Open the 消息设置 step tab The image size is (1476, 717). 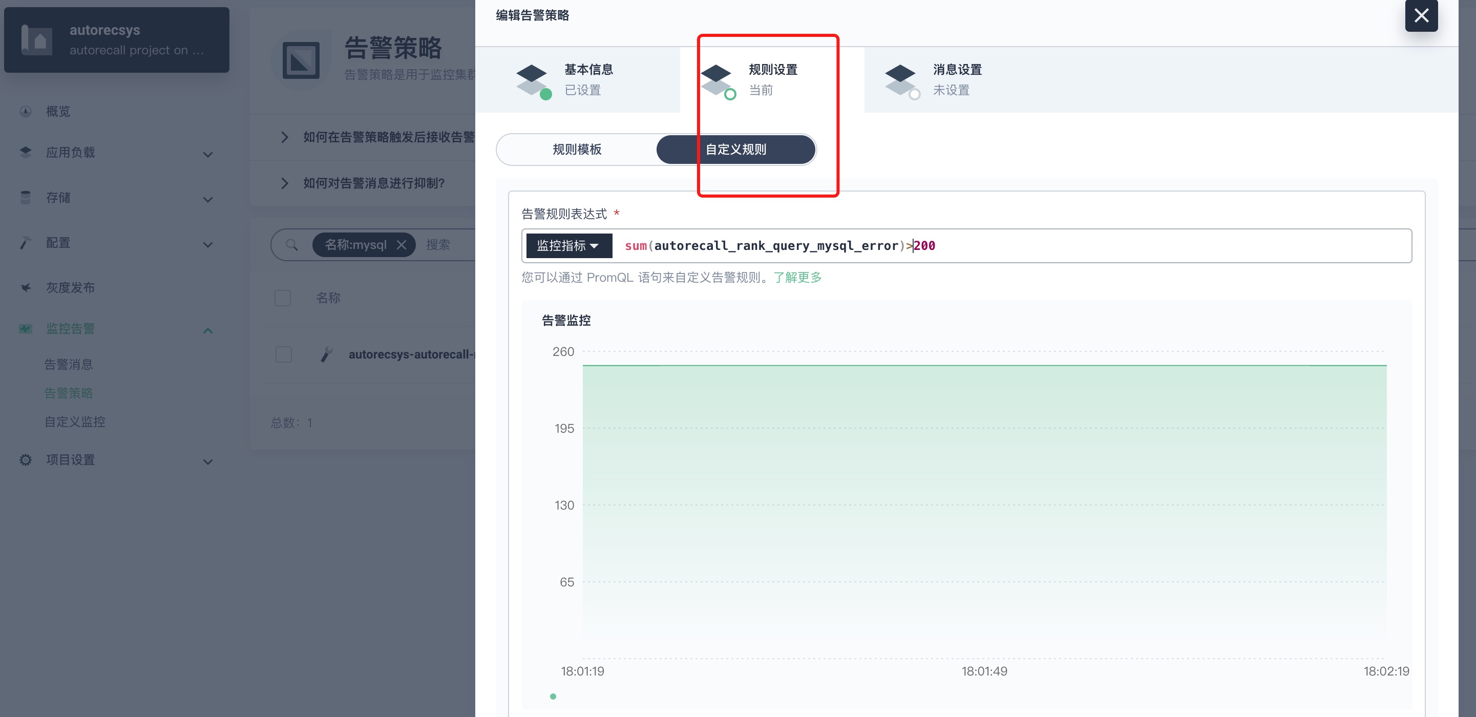957,80
